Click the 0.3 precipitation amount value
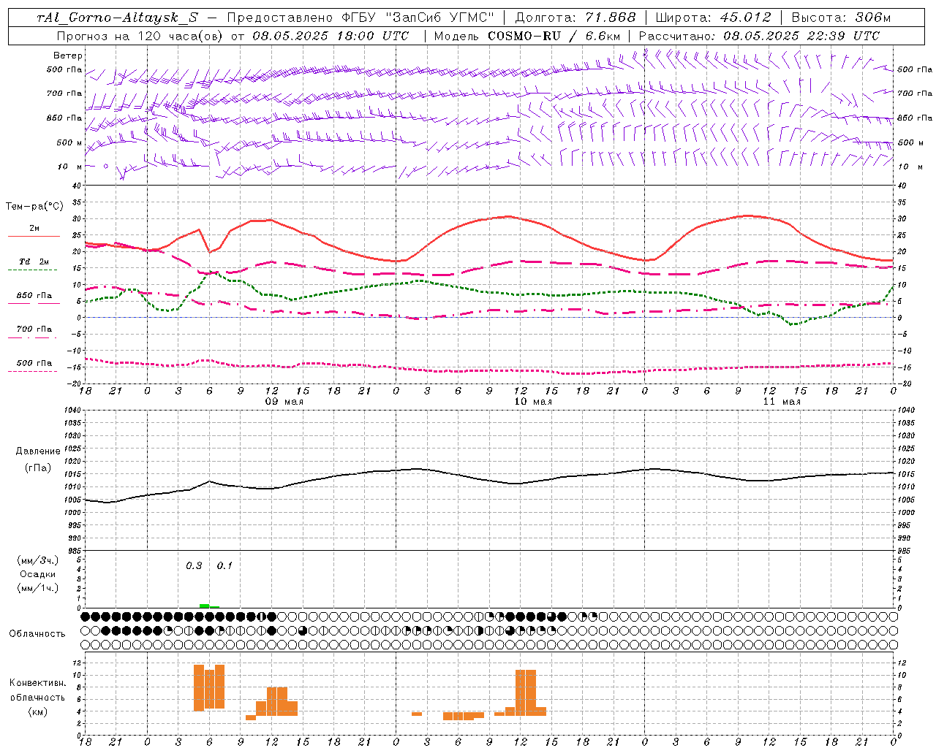The image size is (936, 748). coord(194,565)
